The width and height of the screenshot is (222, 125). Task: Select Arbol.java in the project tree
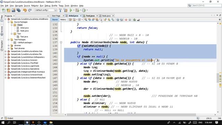click(x=24, y=28)
